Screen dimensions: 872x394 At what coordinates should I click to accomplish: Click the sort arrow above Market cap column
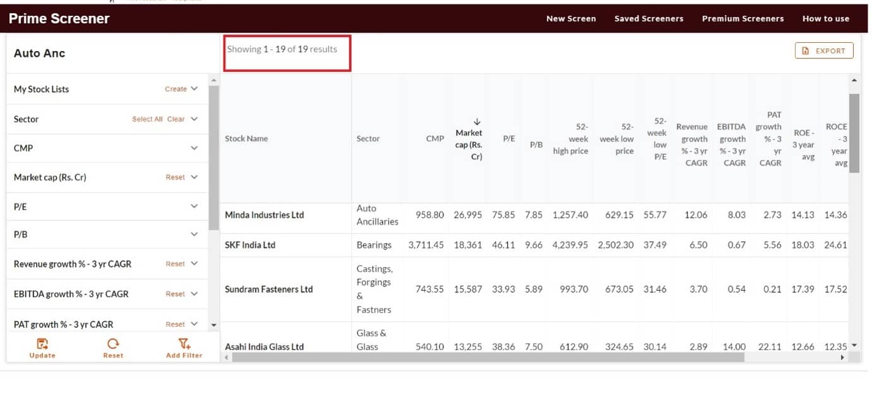(x=477, y=121)
